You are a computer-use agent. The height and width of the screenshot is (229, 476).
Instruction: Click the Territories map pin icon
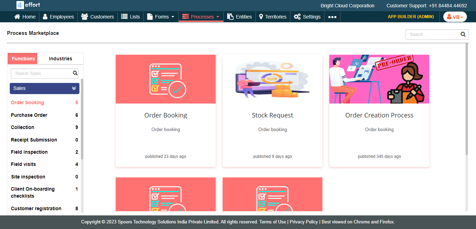point(261,17)
